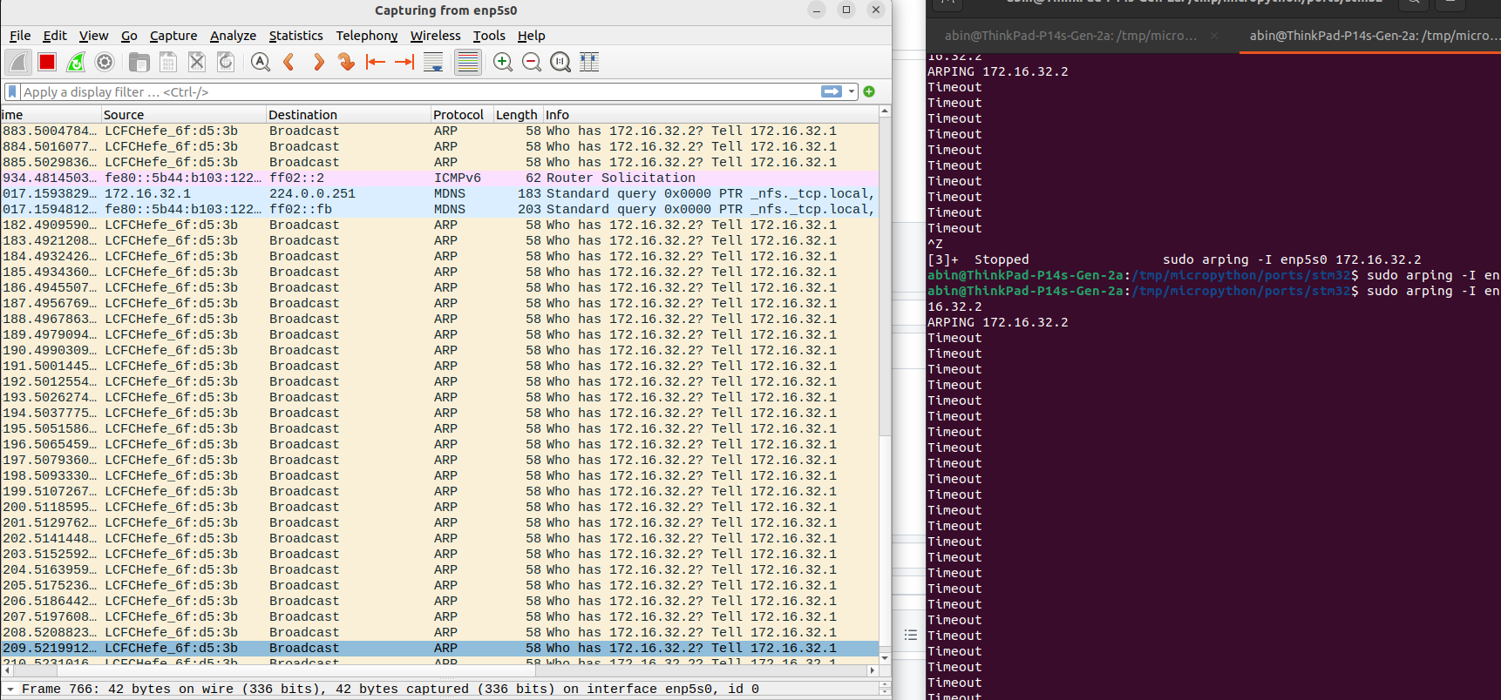Image resolution: width=1501 pixels, height=700 pixels.
Task: Reload this capture file
Action: pos(226,62)
